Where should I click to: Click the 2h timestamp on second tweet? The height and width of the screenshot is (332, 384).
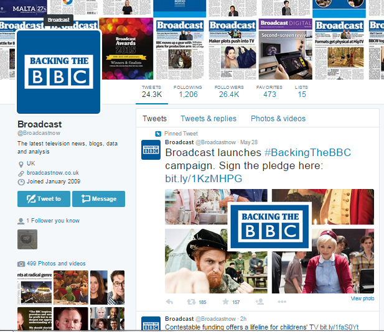pyautogui.click(x=243, y=319)
